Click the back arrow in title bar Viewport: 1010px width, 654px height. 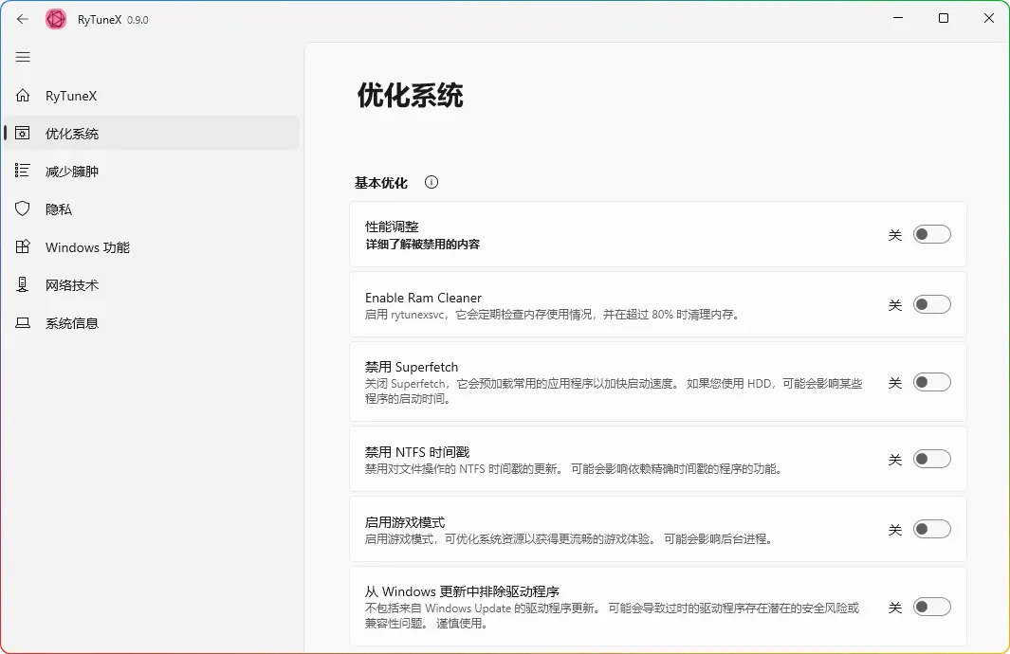23,19
